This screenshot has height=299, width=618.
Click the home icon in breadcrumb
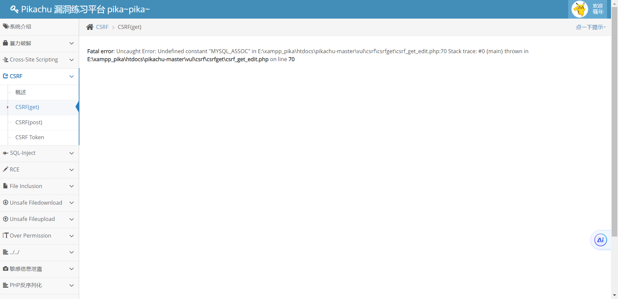coord(90,27)
